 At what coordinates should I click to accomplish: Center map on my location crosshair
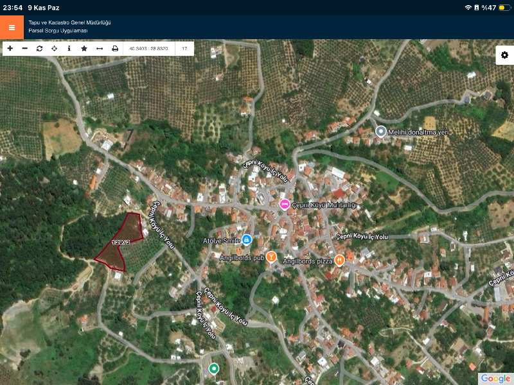54,49
